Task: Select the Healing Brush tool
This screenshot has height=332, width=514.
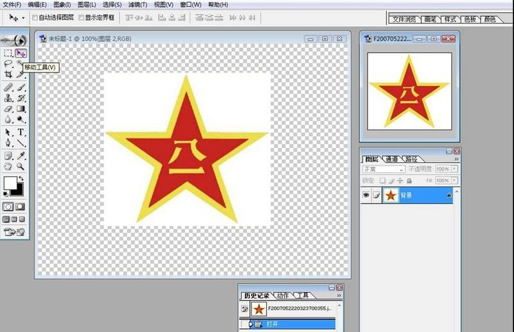Action: [x=8, y=87]
